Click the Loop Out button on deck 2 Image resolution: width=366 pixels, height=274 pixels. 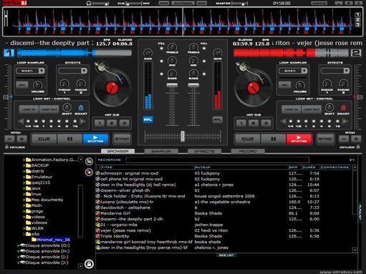[x=312, y=109]
